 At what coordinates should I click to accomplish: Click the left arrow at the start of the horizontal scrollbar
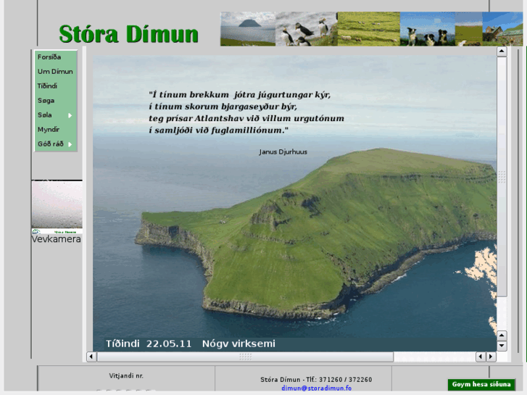pyautogui.click(x=91, y=357)
